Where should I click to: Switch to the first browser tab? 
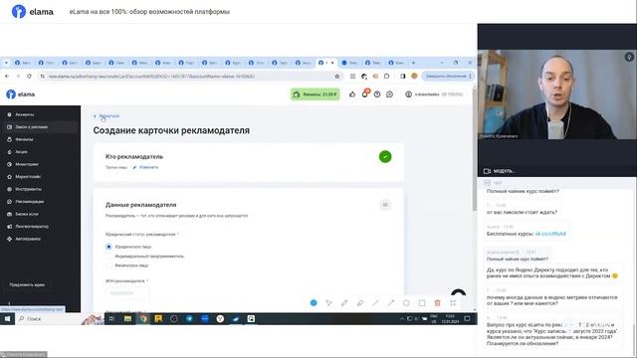23,63
